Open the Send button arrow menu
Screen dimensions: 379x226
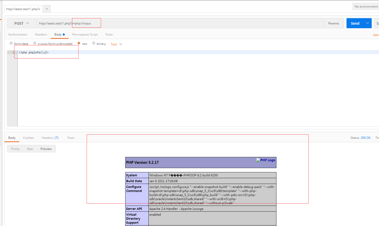coord(368,23)
